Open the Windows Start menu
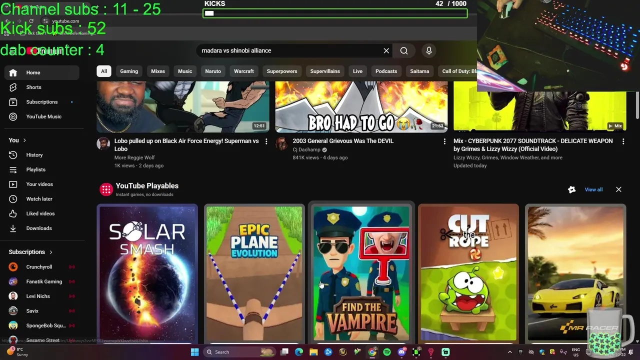The image size is (640, 360). 194,352
